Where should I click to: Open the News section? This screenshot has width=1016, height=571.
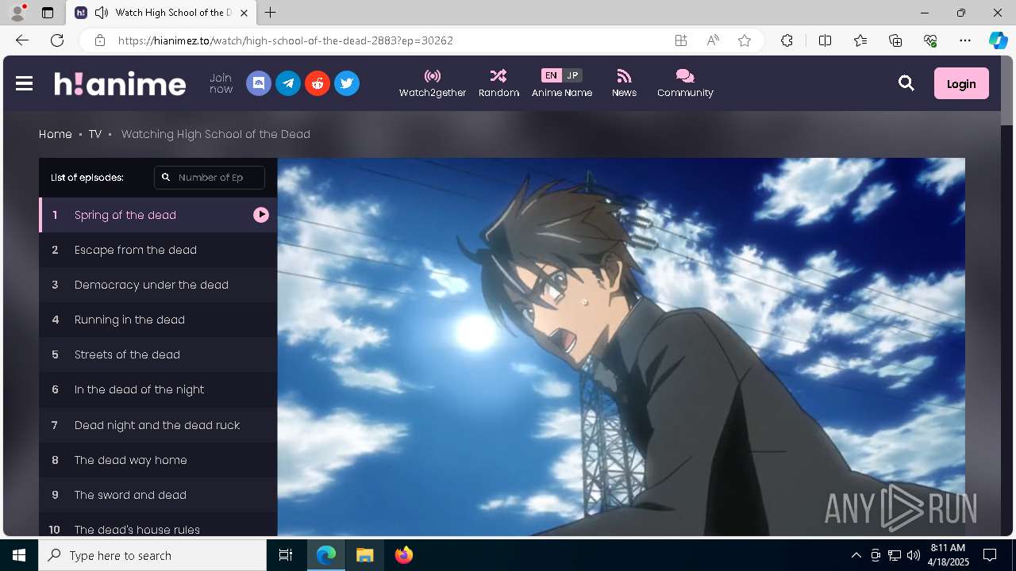[624, 83]
